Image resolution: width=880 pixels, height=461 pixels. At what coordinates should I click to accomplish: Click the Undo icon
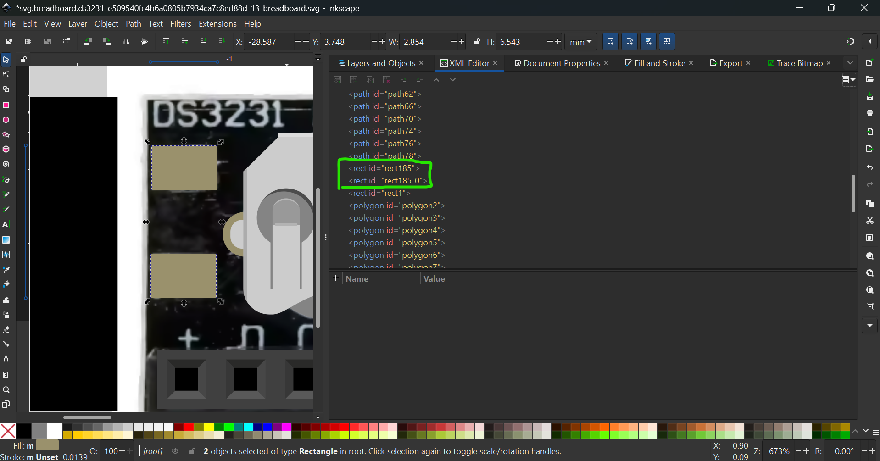click(x=869, y=167)
